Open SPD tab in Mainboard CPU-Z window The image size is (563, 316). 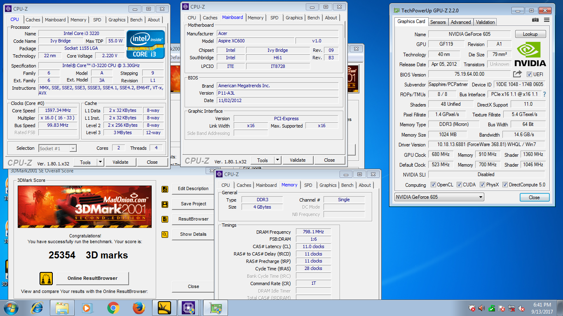274,18
